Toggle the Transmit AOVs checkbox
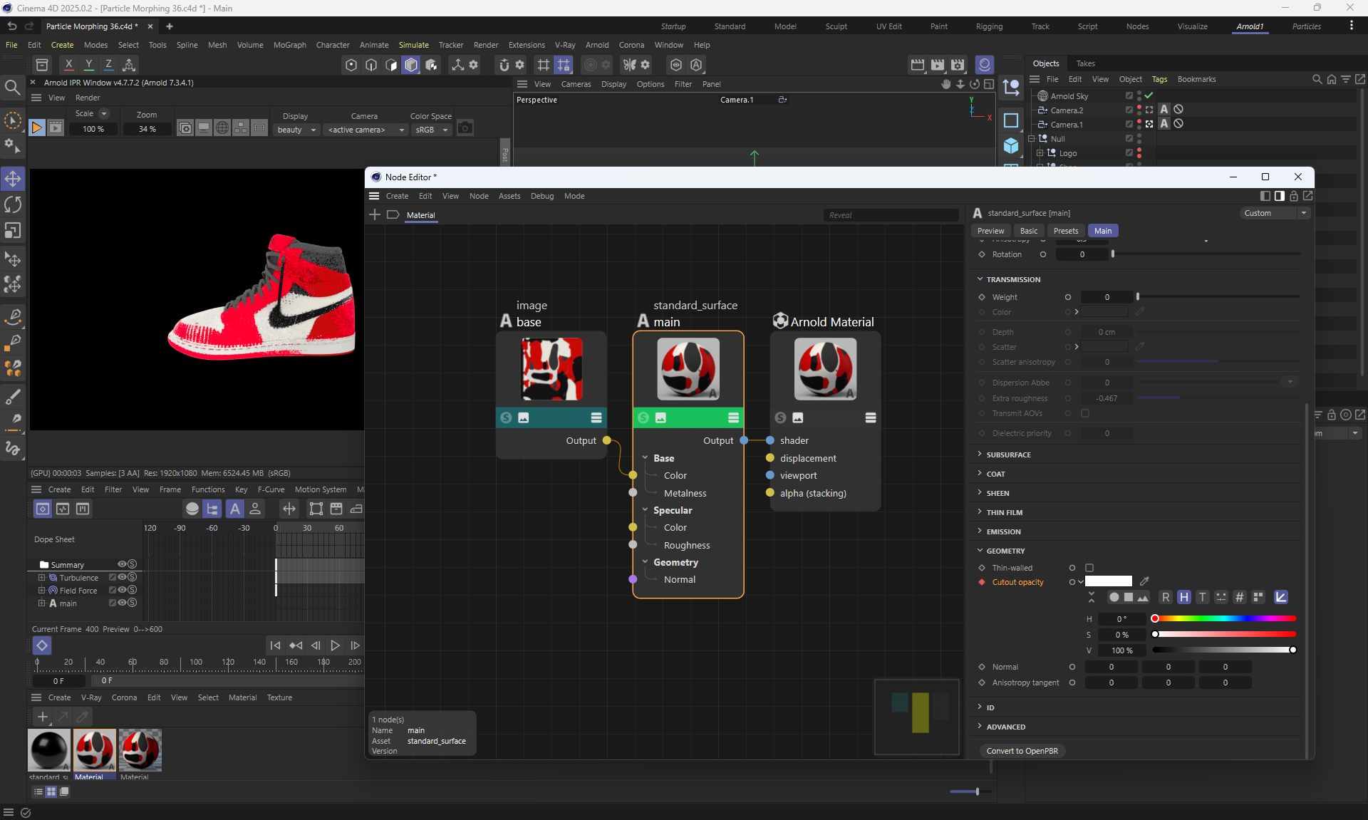Image resolution: width=1368 pixels, height=820 pixels. click(1085, 413)
